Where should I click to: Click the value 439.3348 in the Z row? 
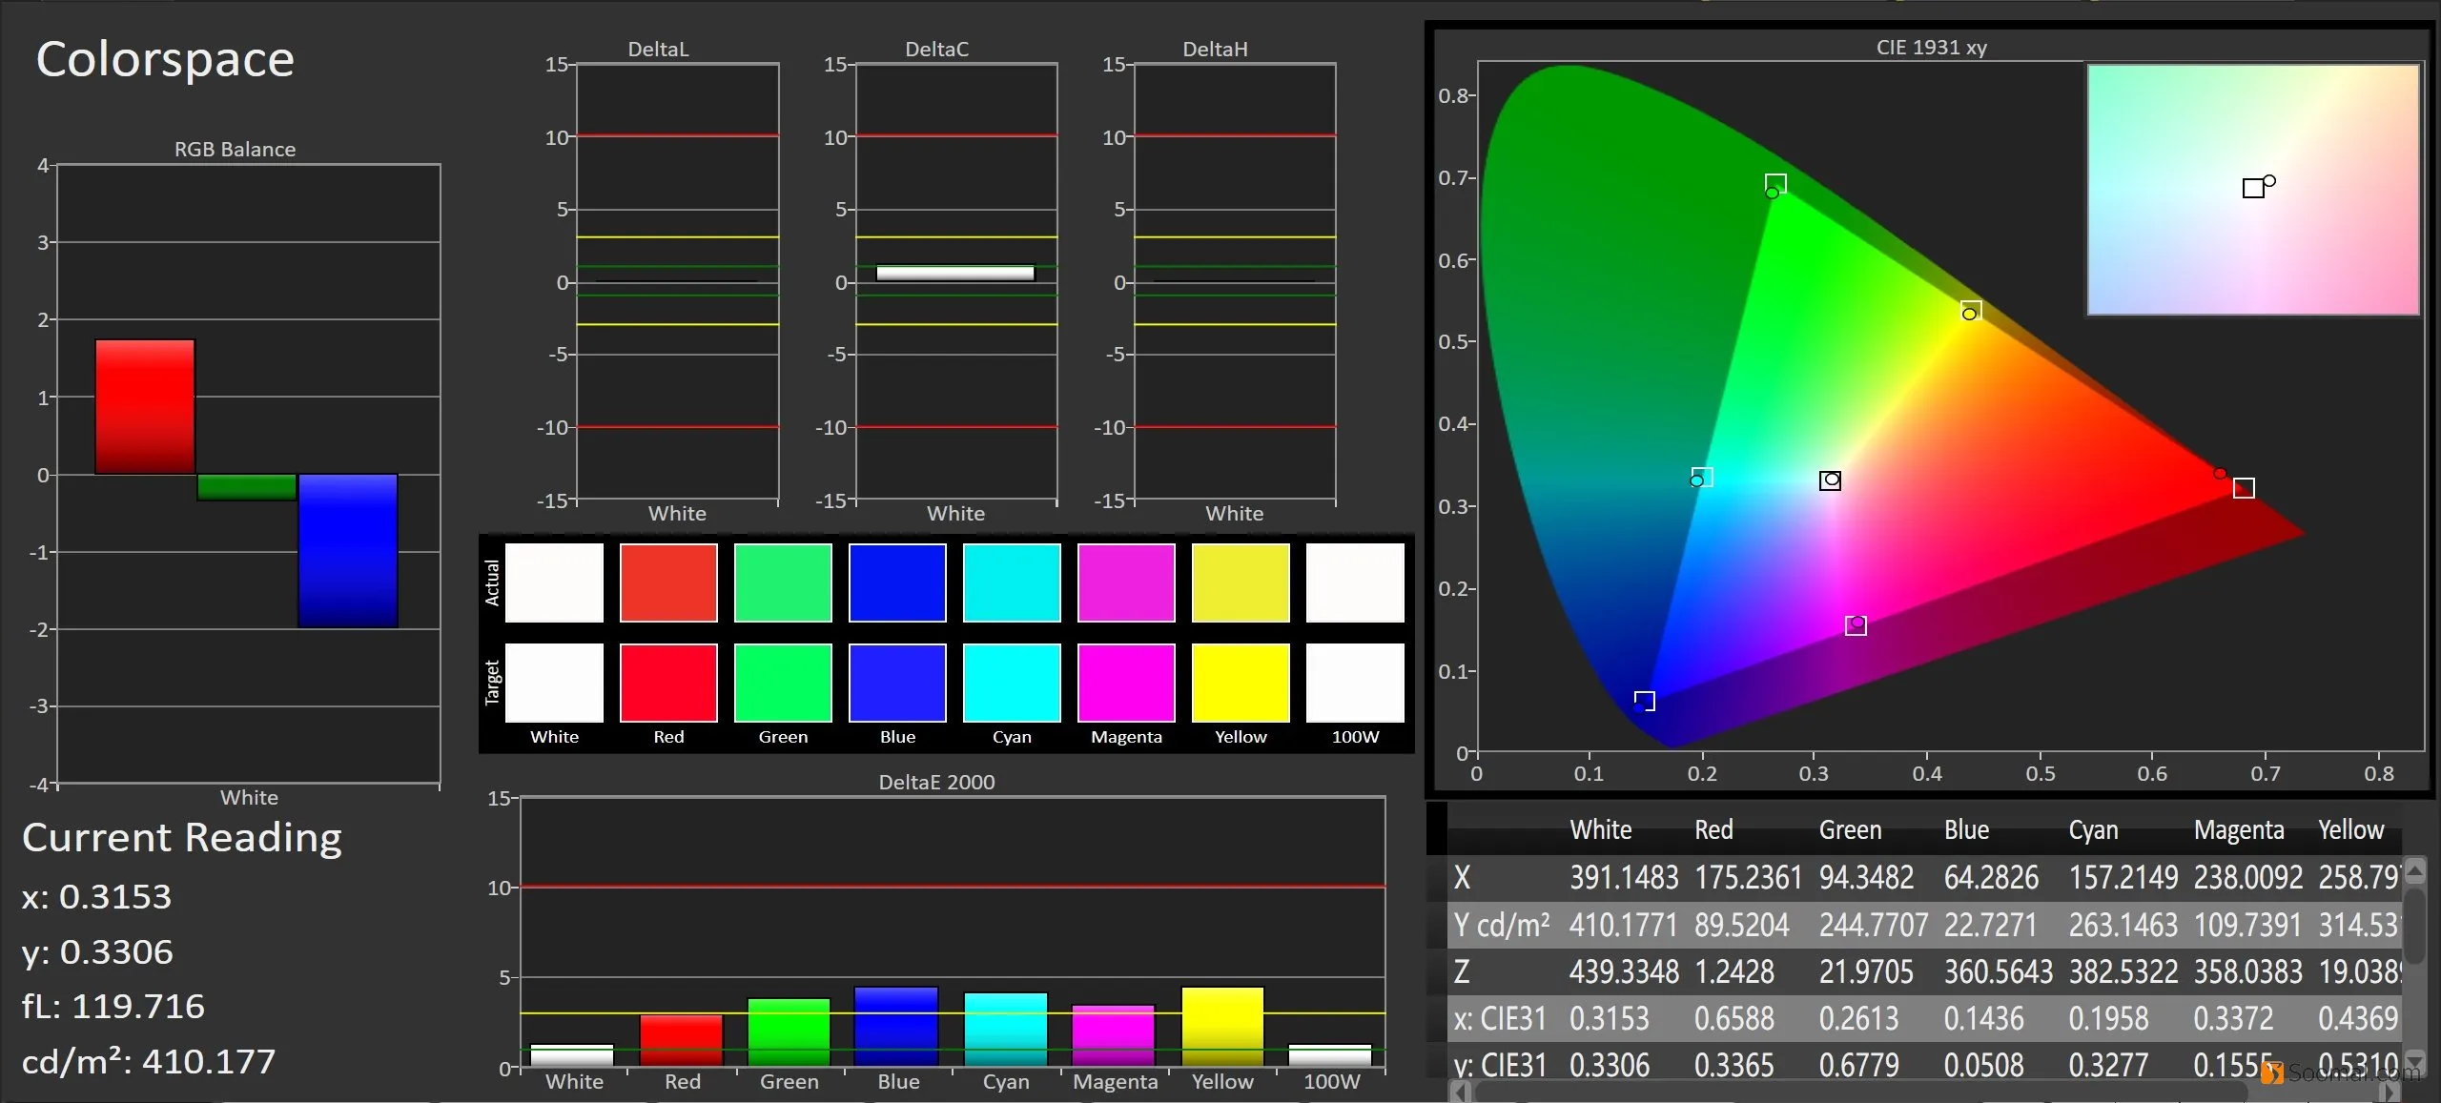pos(1624,971)
